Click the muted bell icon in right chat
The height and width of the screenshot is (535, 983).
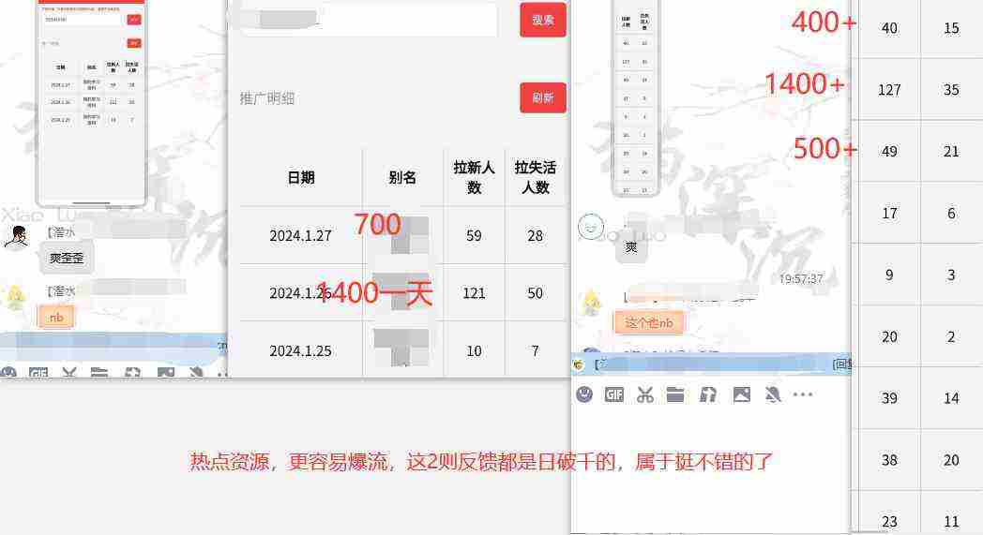point(773,394)
